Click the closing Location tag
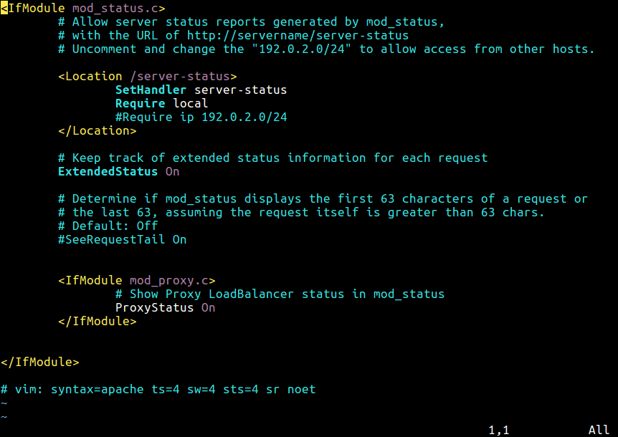 (x=97, y=130)
